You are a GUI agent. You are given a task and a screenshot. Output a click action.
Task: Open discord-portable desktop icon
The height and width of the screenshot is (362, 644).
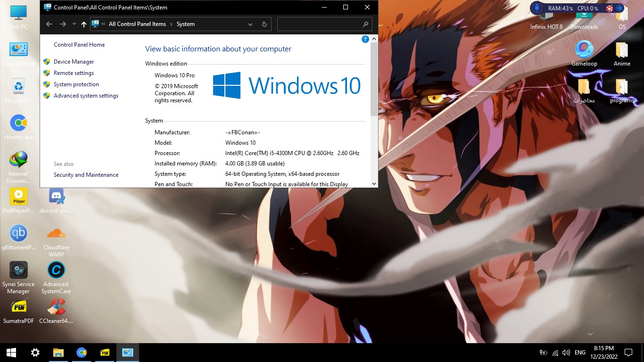click(56, 200)
